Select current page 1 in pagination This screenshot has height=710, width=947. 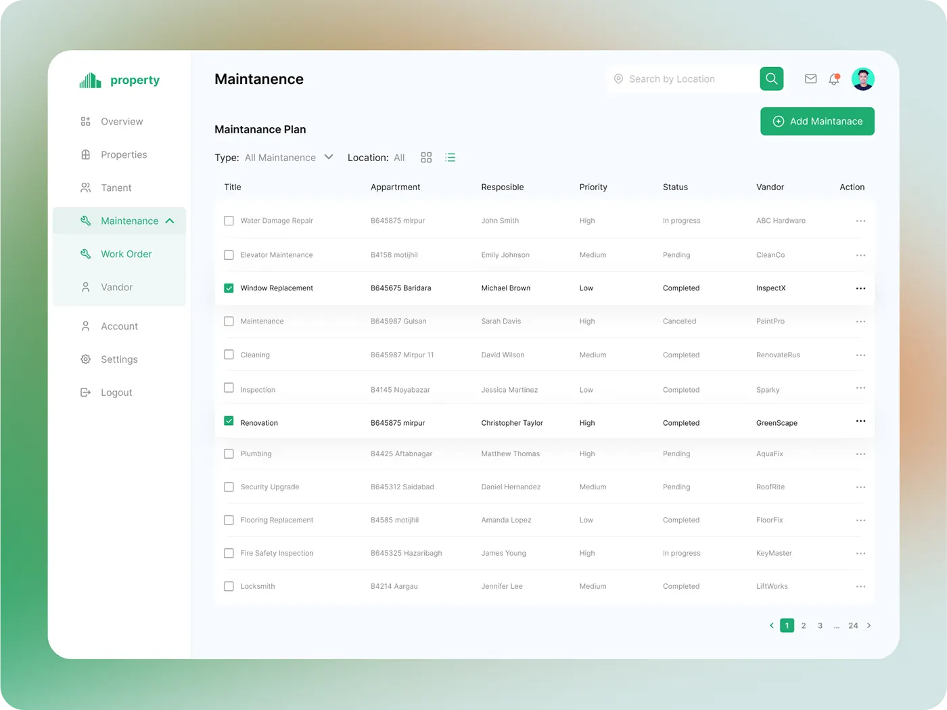787,625
